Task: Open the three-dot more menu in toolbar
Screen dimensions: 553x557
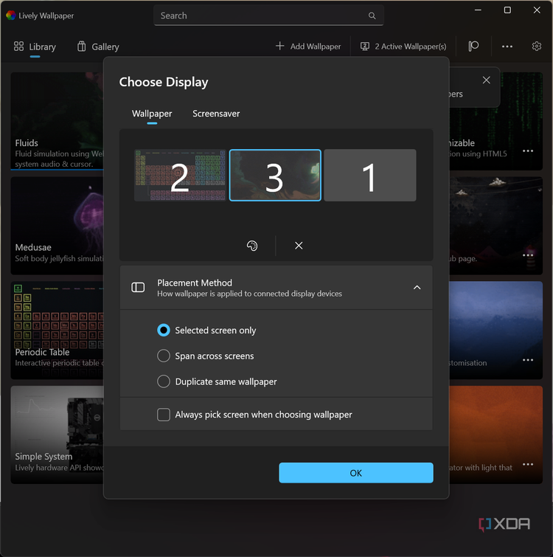Action: (507, 46)
